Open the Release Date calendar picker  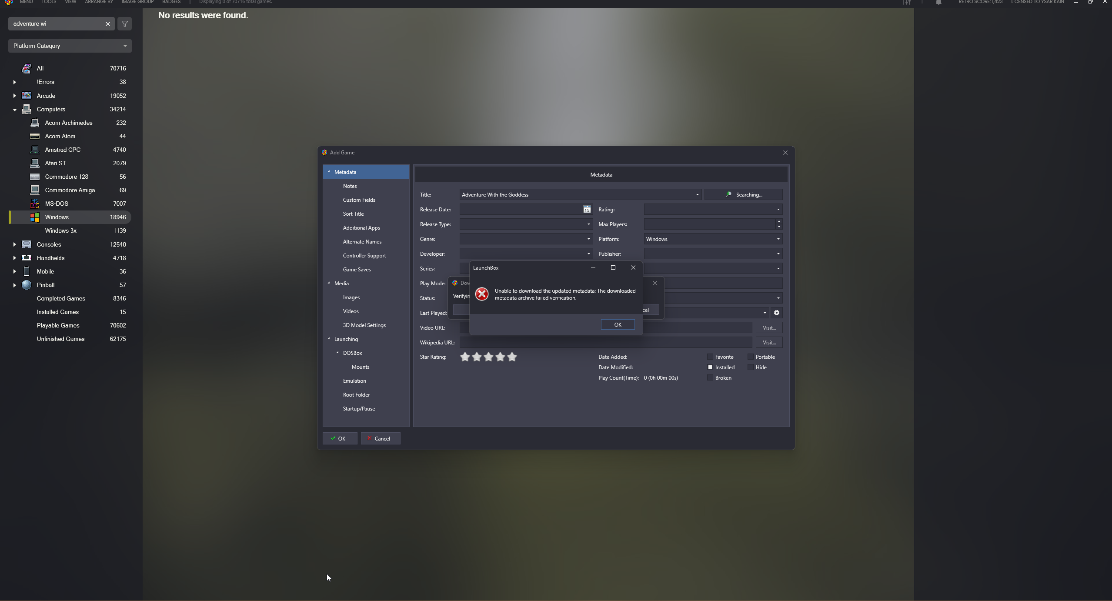587,210
